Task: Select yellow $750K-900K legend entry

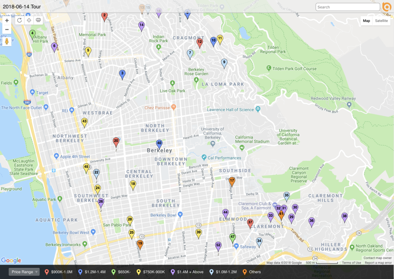Action: (x=150, y=272)
